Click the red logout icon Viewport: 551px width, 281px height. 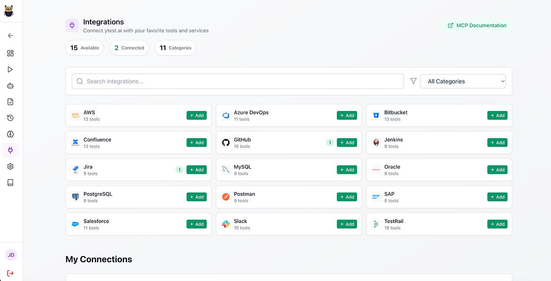[x=10, y=274]
